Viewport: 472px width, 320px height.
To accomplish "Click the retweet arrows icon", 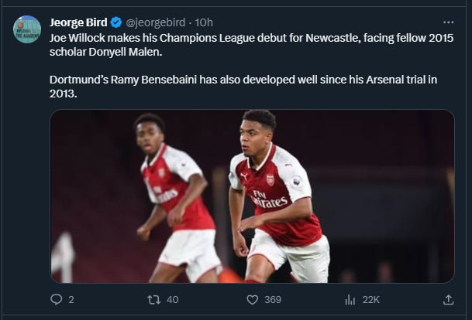I will pos(153,299).
